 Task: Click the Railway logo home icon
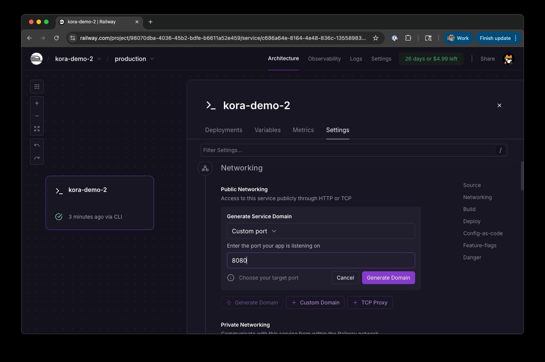point(37,59)
